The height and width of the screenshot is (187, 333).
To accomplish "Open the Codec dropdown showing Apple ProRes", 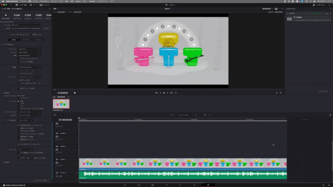I will (x=29, y=52).
